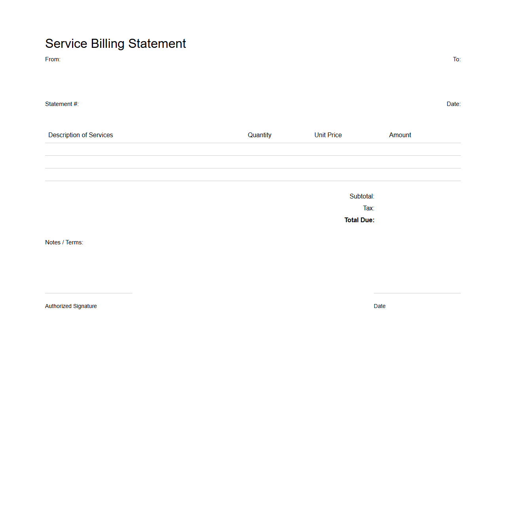Click the Description of Services column header
The height and width of the screenshot is (514, 506).
pos(80,135)
